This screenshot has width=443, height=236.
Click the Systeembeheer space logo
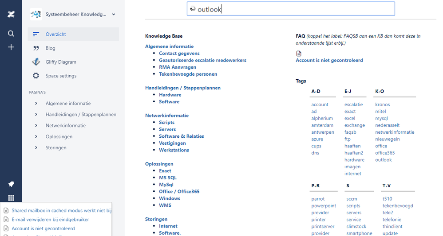coord(36,14)
